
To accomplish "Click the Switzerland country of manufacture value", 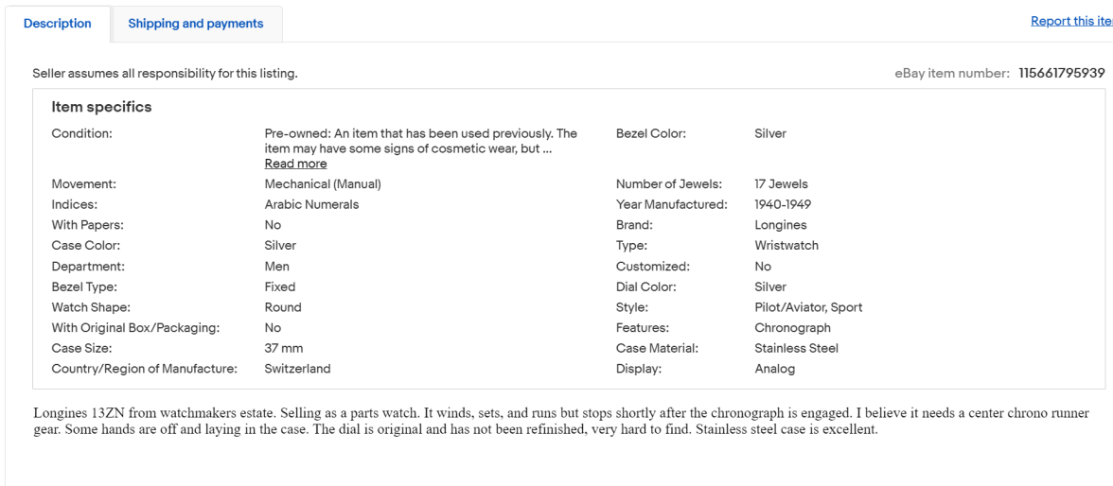I will tap(297, 369).
